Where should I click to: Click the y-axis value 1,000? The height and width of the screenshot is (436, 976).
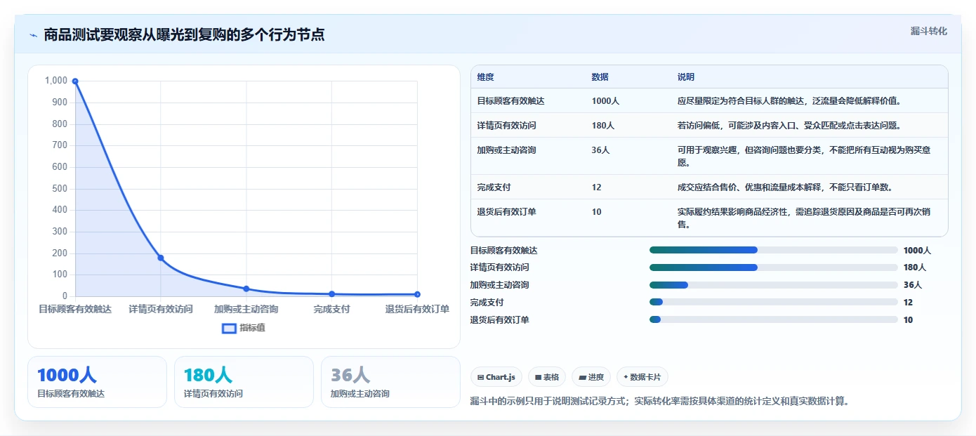pos(56,81)
